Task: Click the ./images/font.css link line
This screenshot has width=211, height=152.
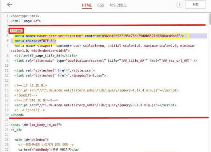Action: pos(60,75)
